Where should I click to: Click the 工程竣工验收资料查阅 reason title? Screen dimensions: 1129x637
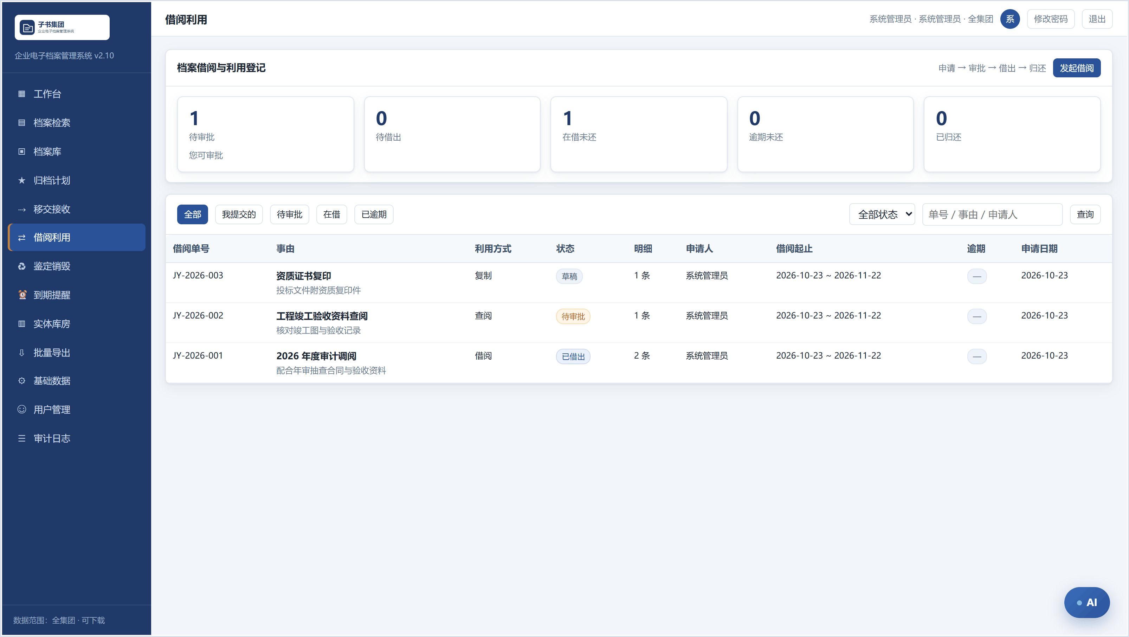coord(322,316)
